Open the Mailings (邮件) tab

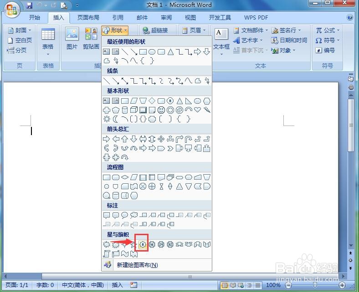coord(142,17)
